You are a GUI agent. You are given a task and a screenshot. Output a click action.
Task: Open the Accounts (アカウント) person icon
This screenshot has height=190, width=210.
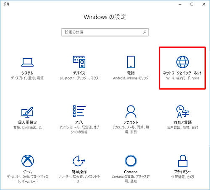pos(131,111)
